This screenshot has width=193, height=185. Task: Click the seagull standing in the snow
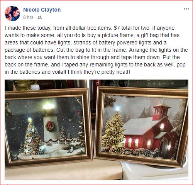[x=71, y=150]
